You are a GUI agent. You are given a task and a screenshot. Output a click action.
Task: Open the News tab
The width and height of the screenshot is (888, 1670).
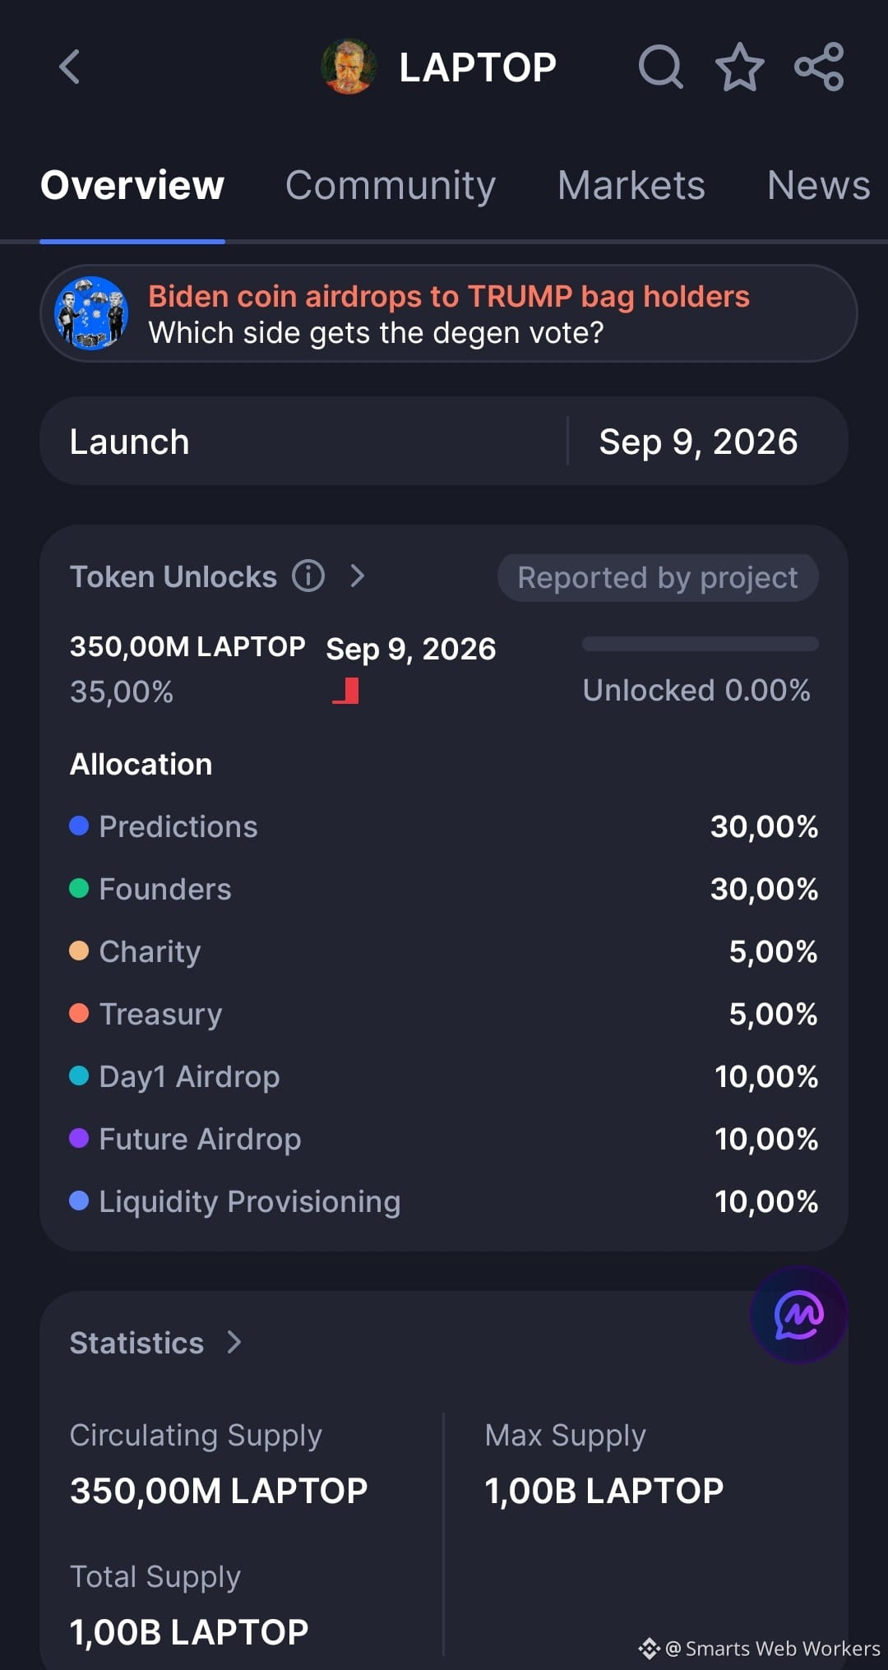tap(819, 185)
